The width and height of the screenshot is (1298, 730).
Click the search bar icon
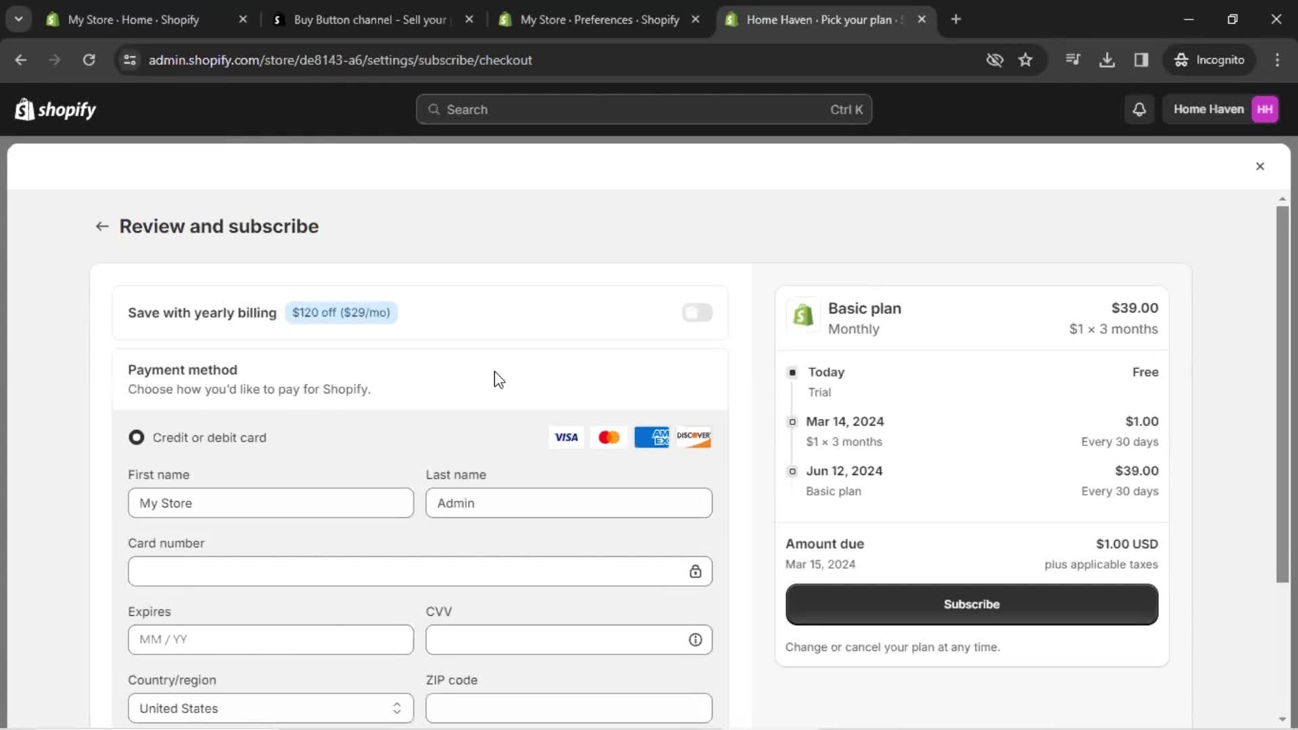434,109
